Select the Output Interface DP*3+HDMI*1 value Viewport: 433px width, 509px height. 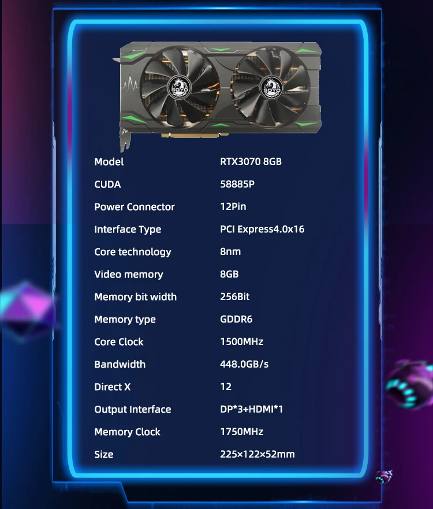coord(251,409)
